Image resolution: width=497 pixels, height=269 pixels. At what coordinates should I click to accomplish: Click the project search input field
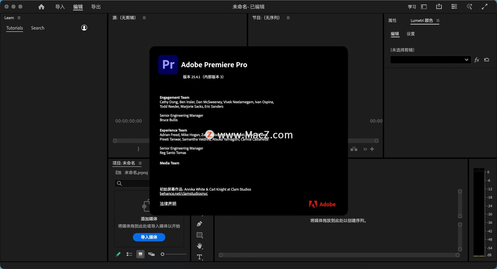point(132,183)
